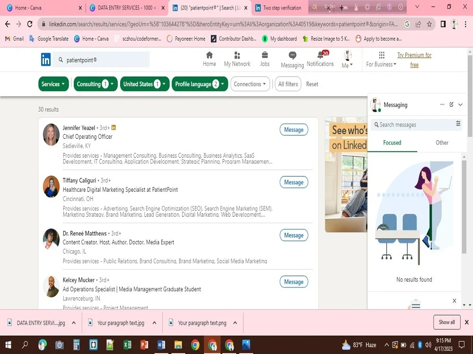
Task: Open browser three-dot menu
Action: (x=465, y=24)
